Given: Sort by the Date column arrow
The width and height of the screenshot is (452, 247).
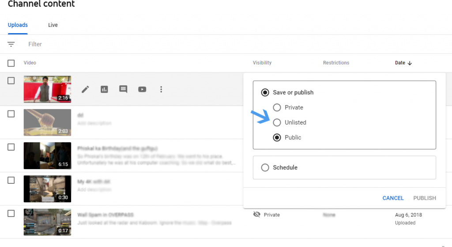Looking at the screenshot, I should coord(410,63).
